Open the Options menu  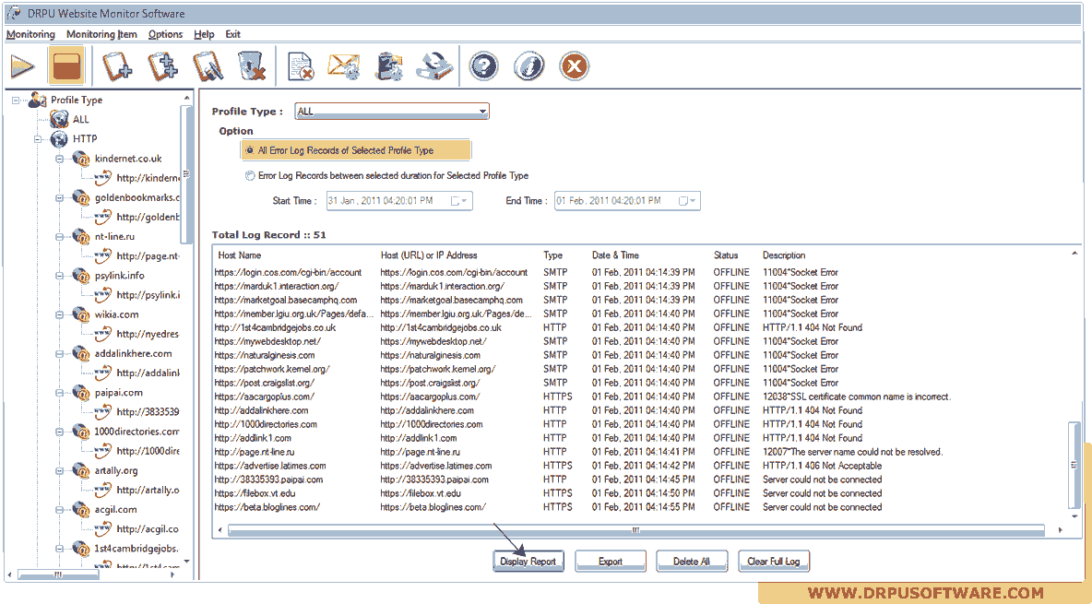(x=165, y=34)
